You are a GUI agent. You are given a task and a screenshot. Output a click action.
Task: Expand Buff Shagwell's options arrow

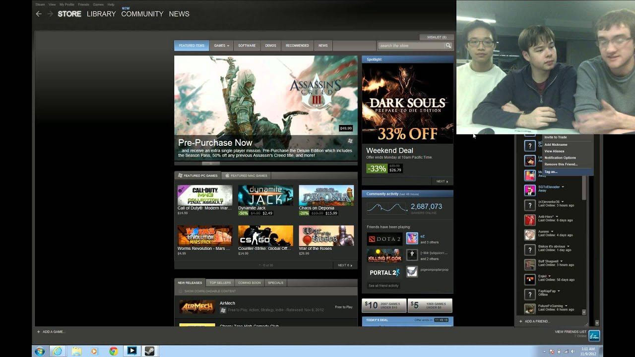click(562, 261)
